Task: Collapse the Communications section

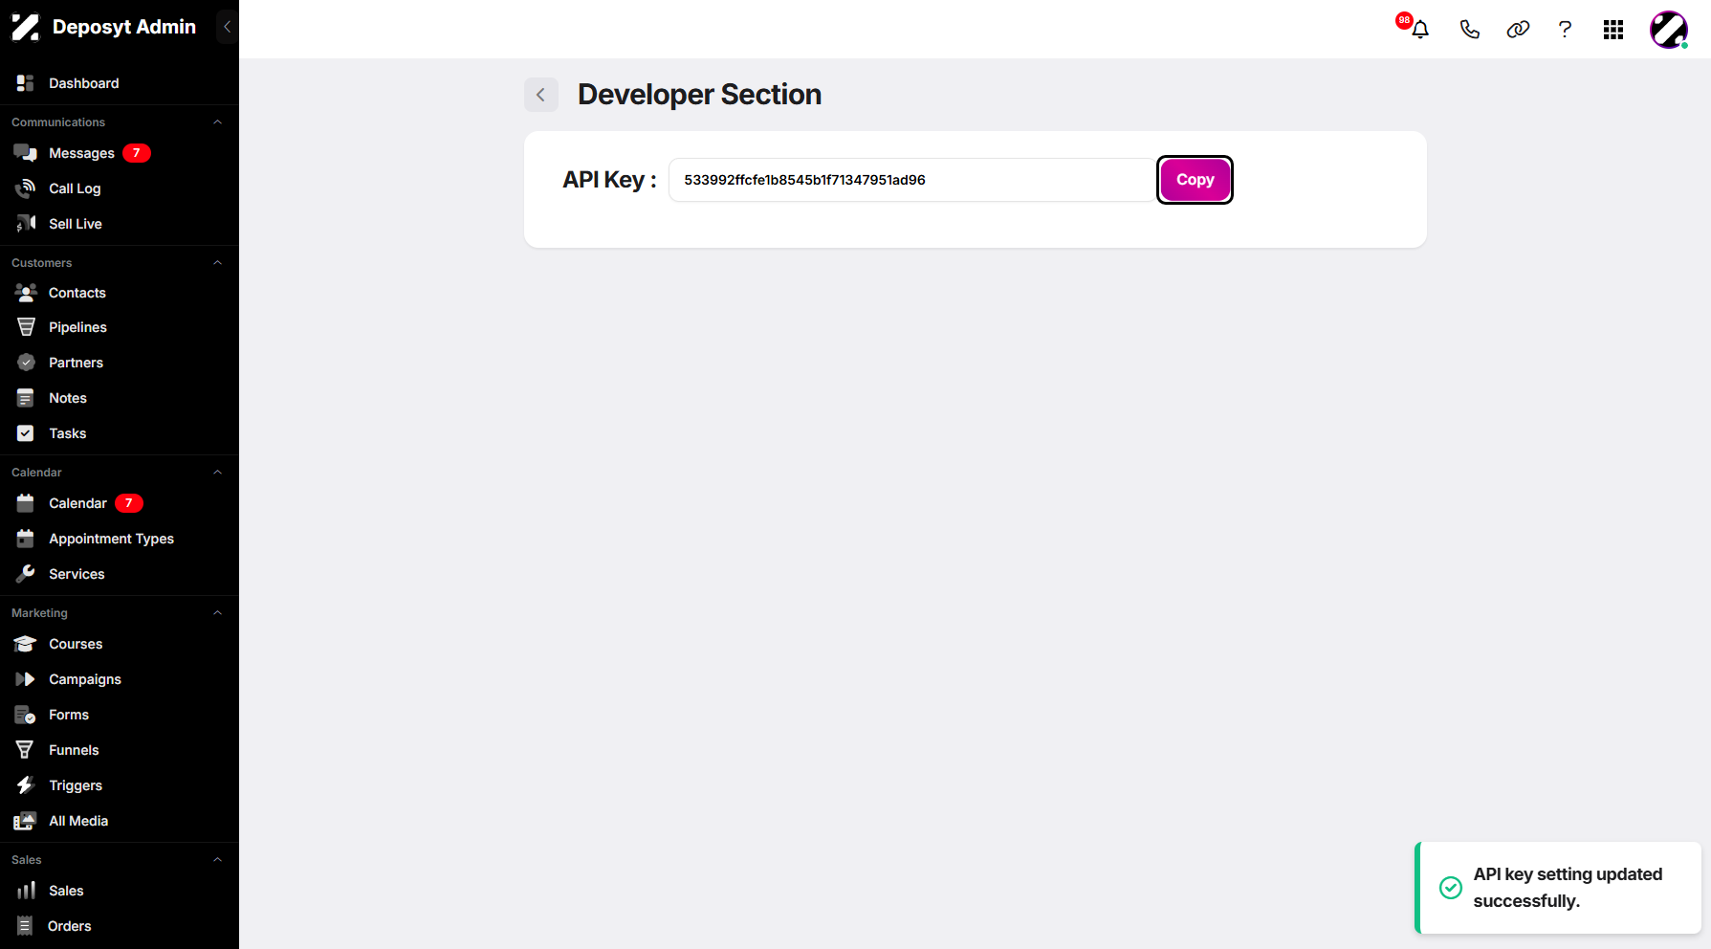Action: click(217, 122)
